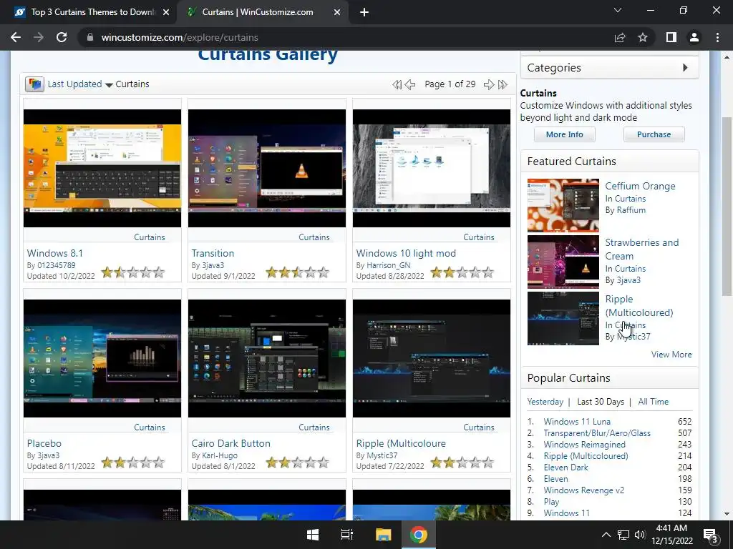The image size is (733, 549).
Task: Open a new browser tab
Action: click(x=364, y=12)
